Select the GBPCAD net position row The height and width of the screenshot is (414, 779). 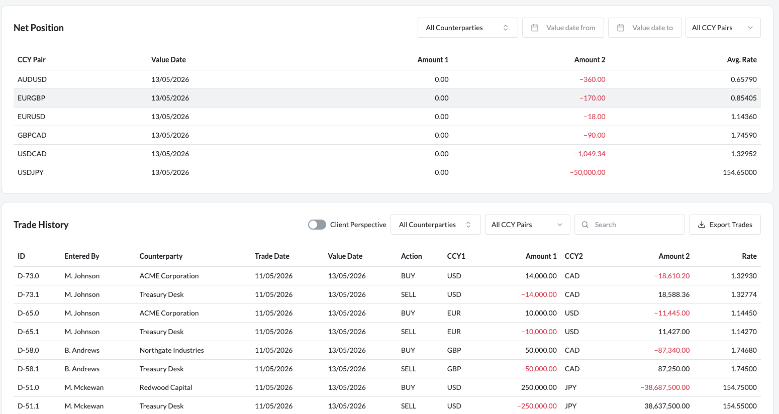387,135
